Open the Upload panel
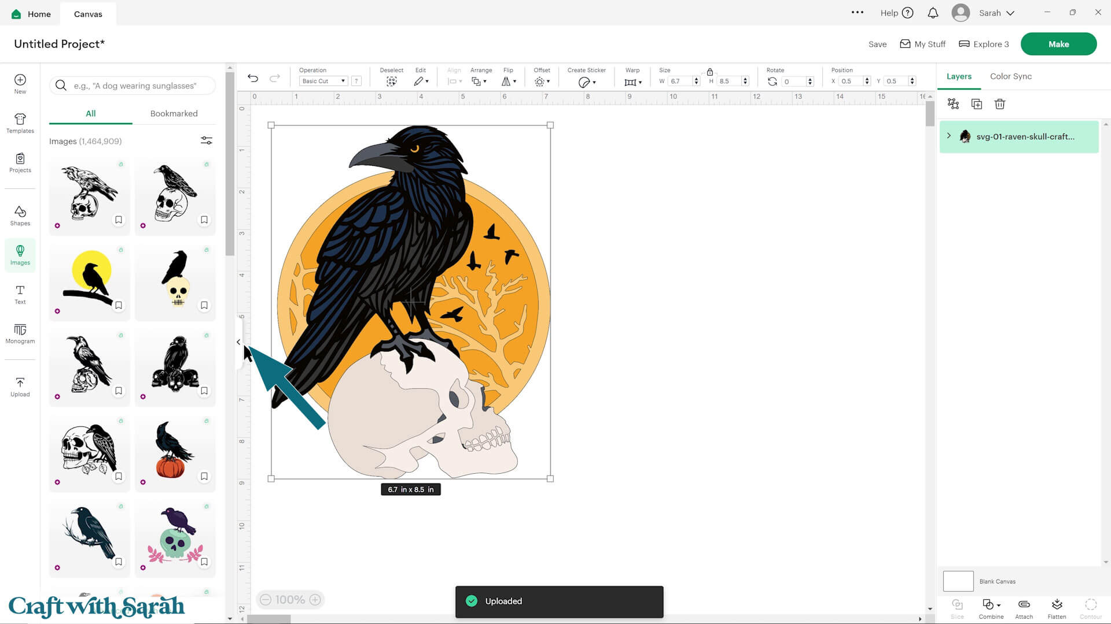This screenshot has width=1111, height=624. (x=20, y=386)
